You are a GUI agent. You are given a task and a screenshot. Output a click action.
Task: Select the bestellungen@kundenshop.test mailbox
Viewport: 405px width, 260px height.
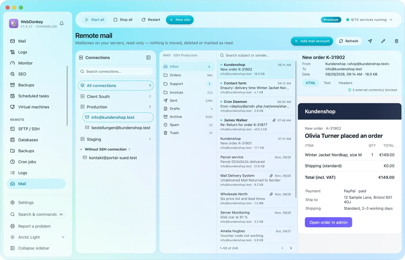118,128
